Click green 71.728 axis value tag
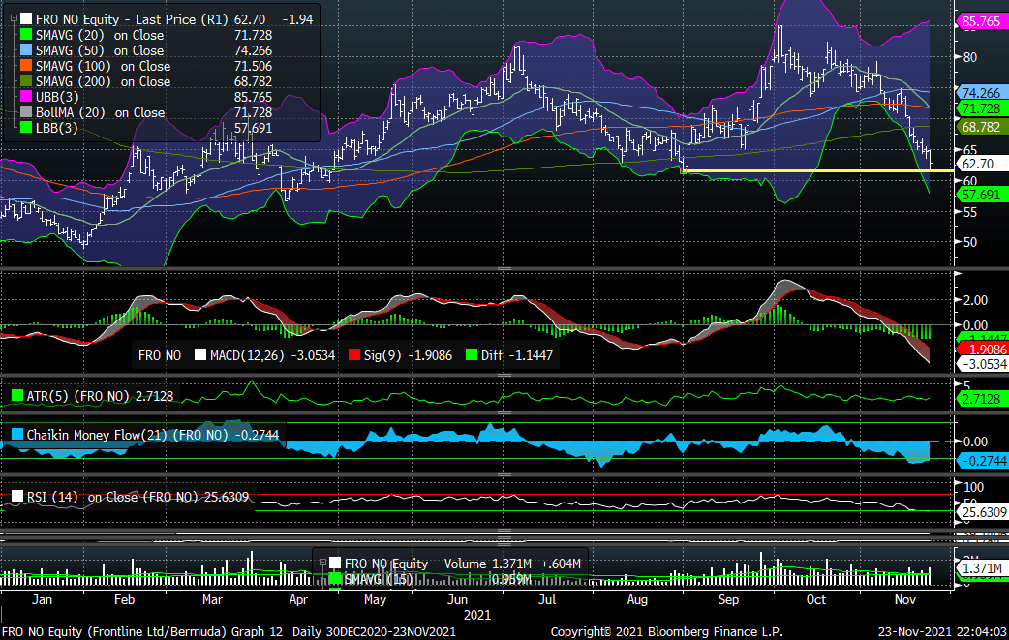This screenshot has width=1009, height=640. click(982, 108)
